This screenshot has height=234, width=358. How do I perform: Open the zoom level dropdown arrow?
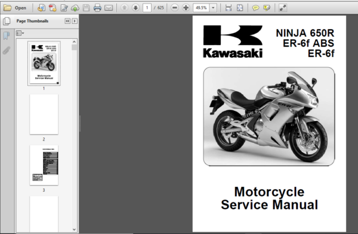coord(213,8)
